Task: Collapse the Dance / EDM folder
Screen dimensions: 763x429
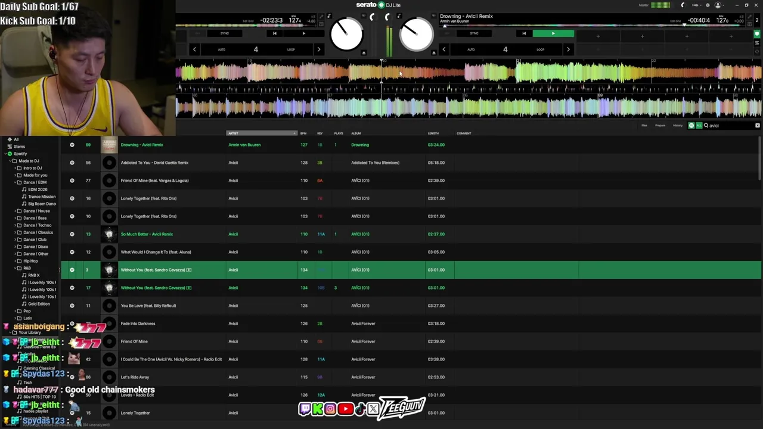Action: click(15, 182)
